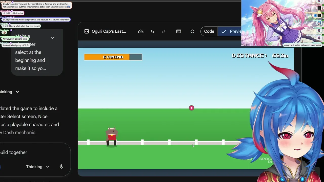Click the horse character on the track
This screenshot has height=182, width=324.
pyautogui.click(x=111, y=137)
